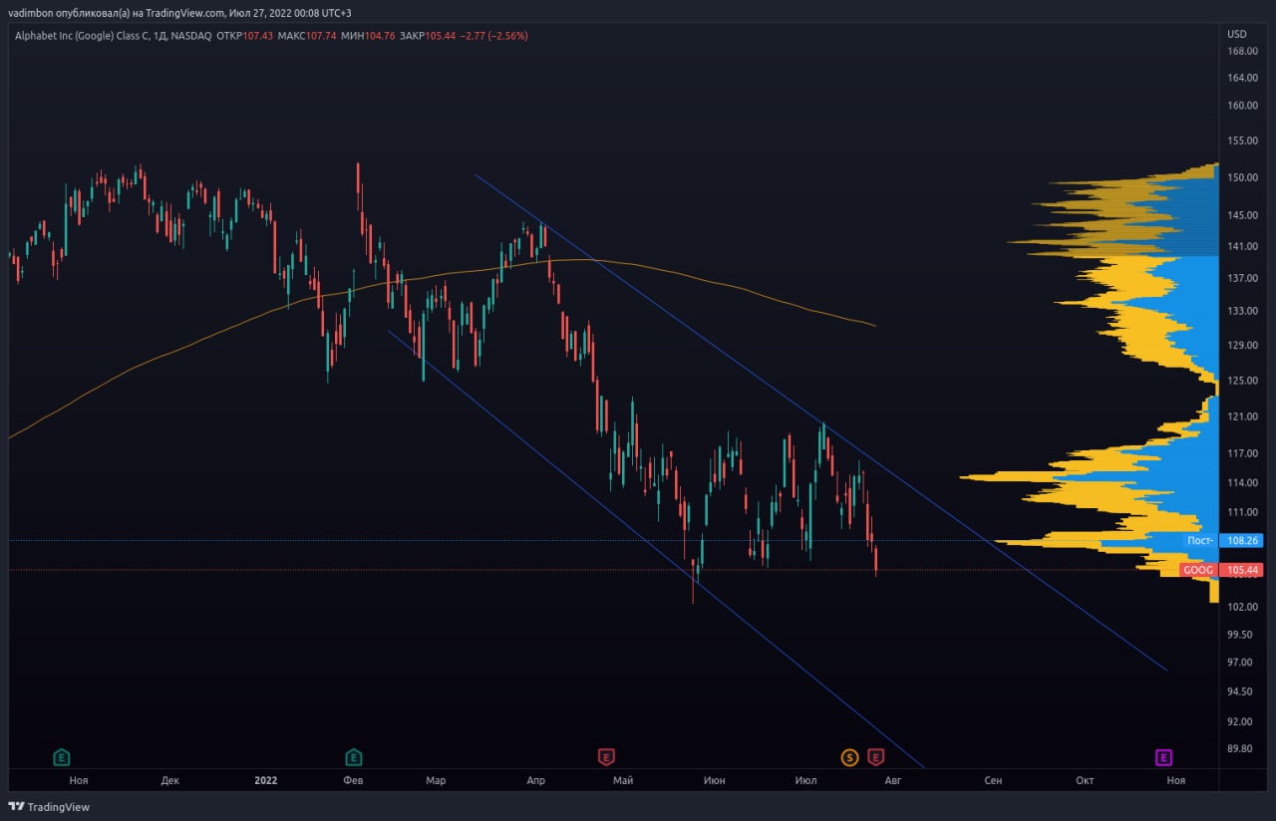Image resolution: width=1276 pixels, height=821 pixels.
Task: Click the 117.00 price axis label
Action: coord(1242,452)
